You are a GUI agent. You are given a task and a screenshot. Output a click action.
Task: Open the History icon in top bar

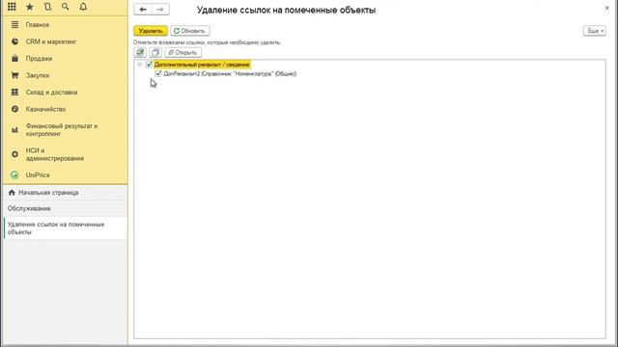pyautogui.click(x=47, y=7)
